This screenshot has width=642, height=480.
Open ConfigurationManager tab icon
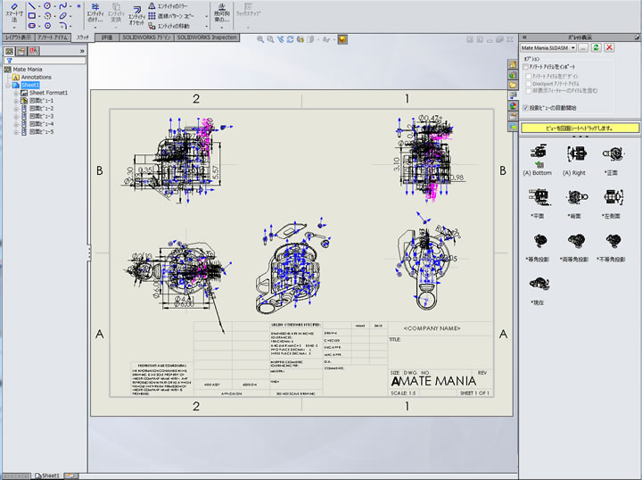[34, 51]
